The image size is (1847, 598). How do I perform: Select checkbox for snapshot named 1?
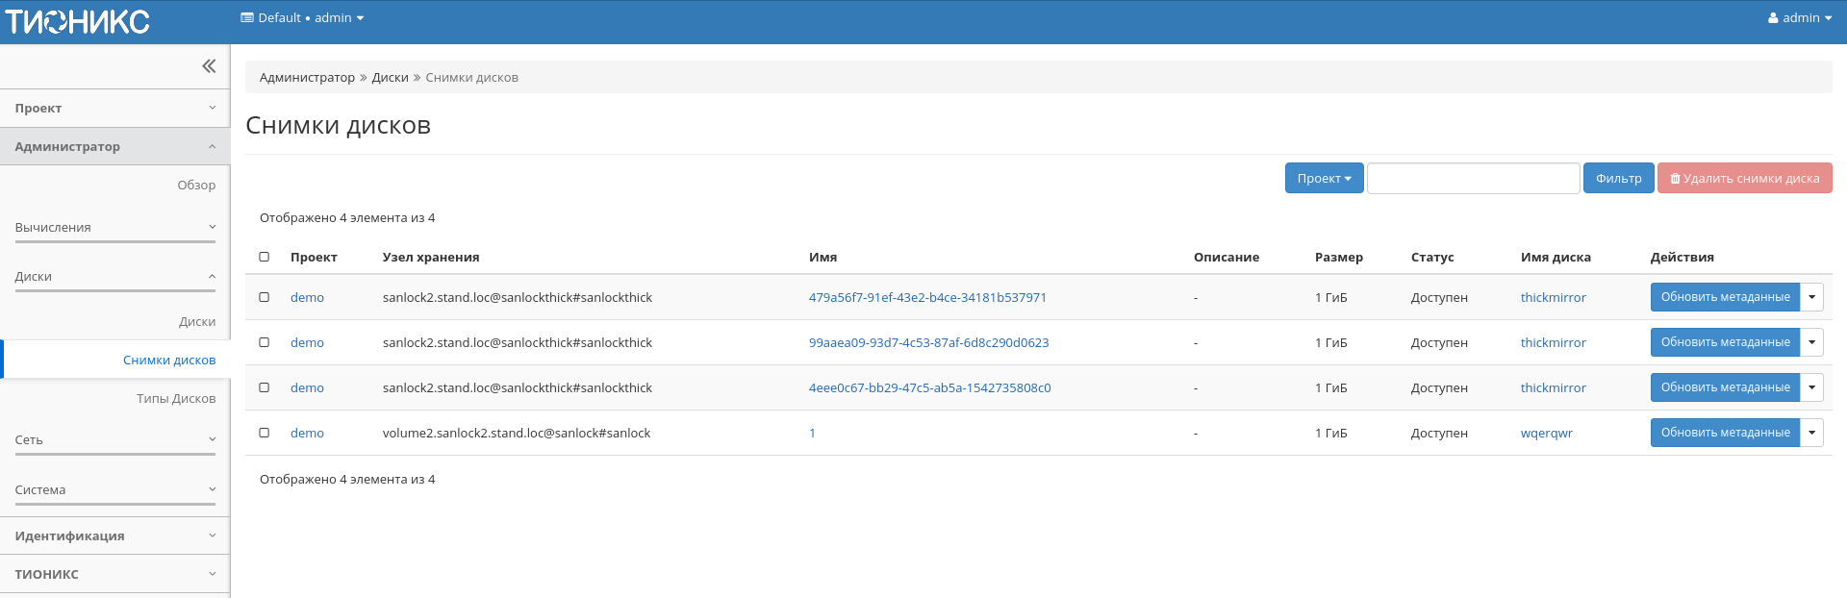click(265, 433)
